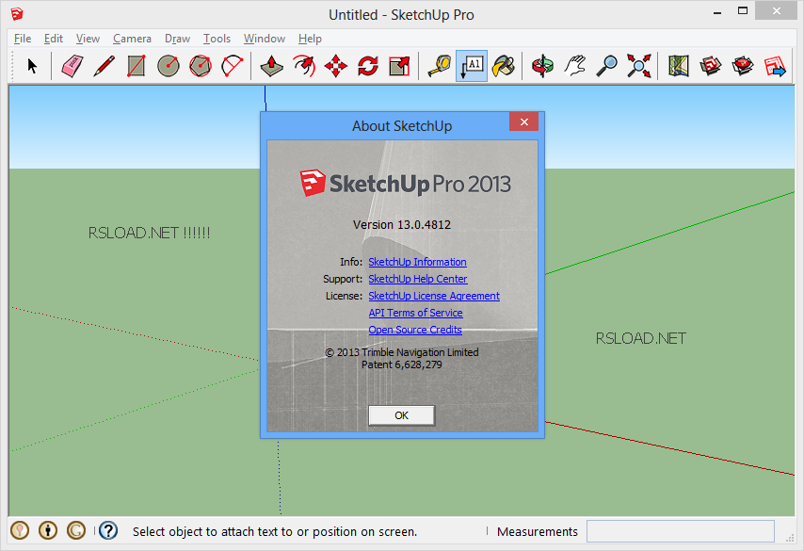Open the Tools menu
804x551 pixels.
click(x=217, y=39)
